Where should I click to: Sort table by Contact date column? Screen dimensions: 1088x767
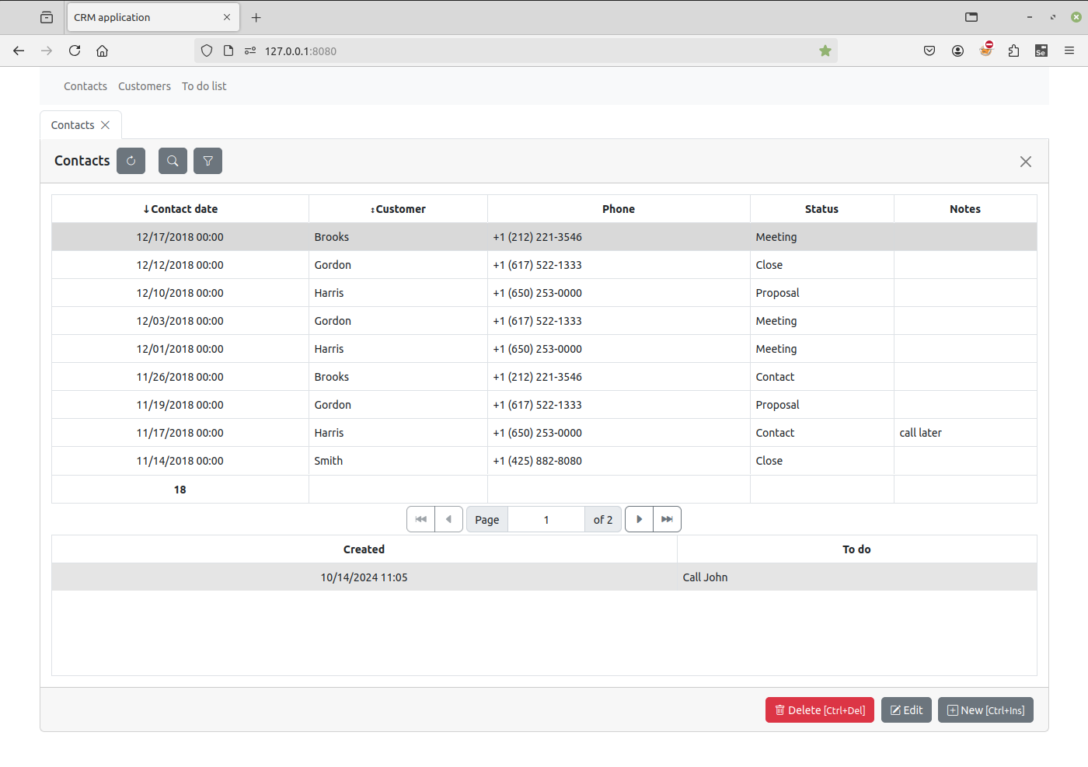click(180, 209)
